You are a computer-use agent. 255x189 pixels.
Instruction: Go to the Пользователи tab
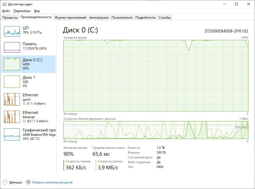pyautogui.click(x=122, y=18)
